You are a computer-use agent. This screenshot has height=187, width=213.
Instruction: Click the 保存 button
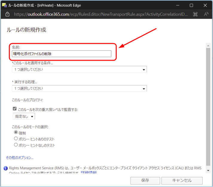pyautogui.click(x=145, y=180)
